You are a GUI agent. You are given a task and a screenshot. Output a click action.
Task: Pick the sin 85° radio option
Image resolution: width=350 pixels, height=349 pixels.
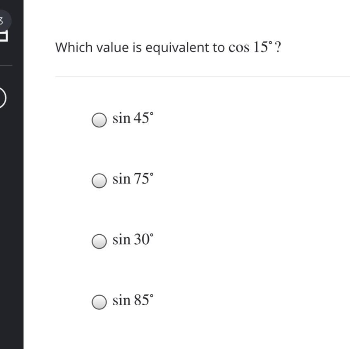coord(99,302)
